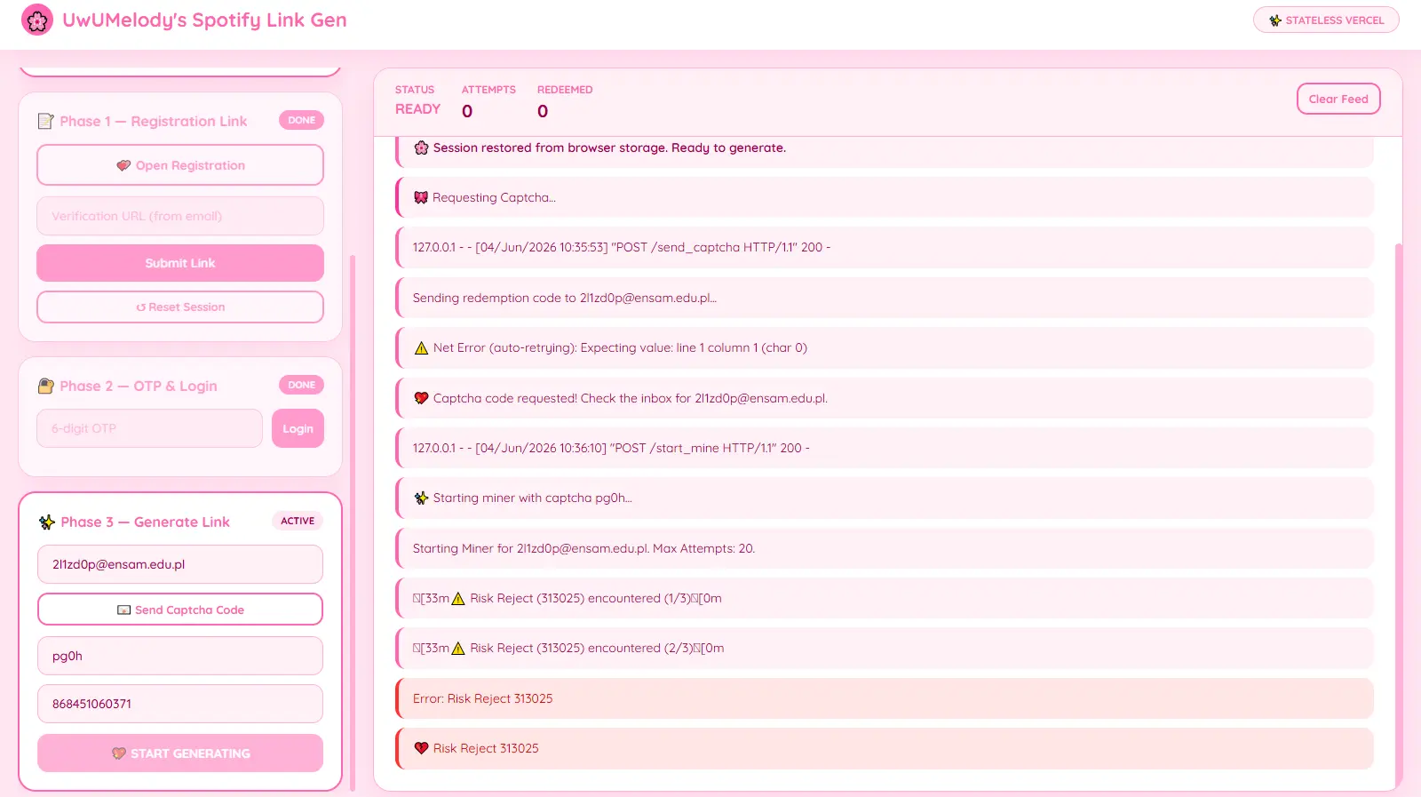
Task: Click the Phase 3 ACTIVE badge
Action: click(x=298, y=521)
